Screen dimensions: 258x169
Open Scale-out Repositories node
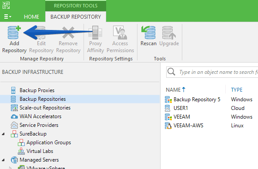[45, 108]
